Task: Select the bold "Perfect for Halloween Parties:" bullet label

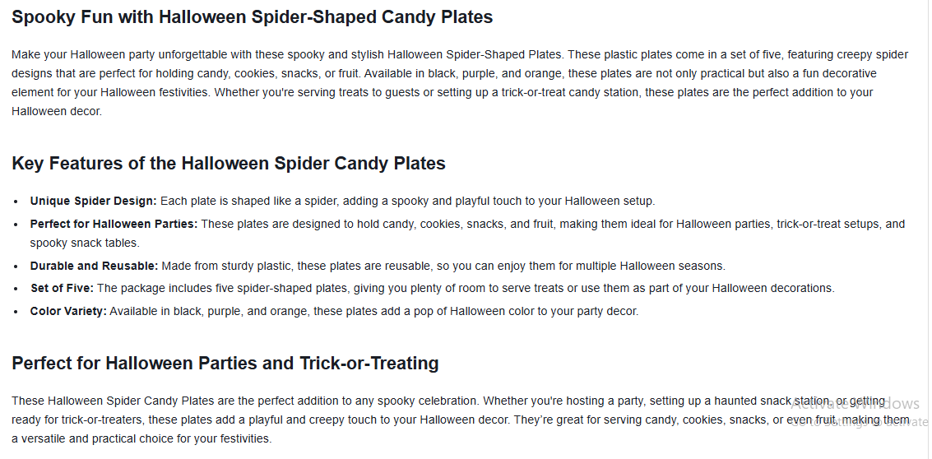Action: click(x=114, y=224)
